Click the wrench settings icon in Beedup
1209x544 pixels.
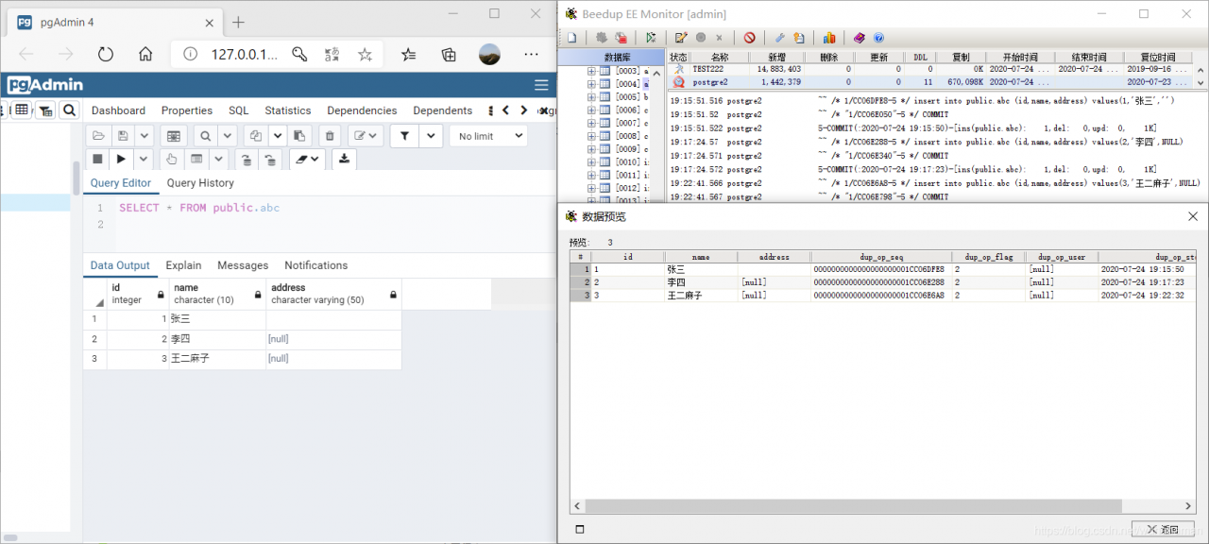point(779,38)
